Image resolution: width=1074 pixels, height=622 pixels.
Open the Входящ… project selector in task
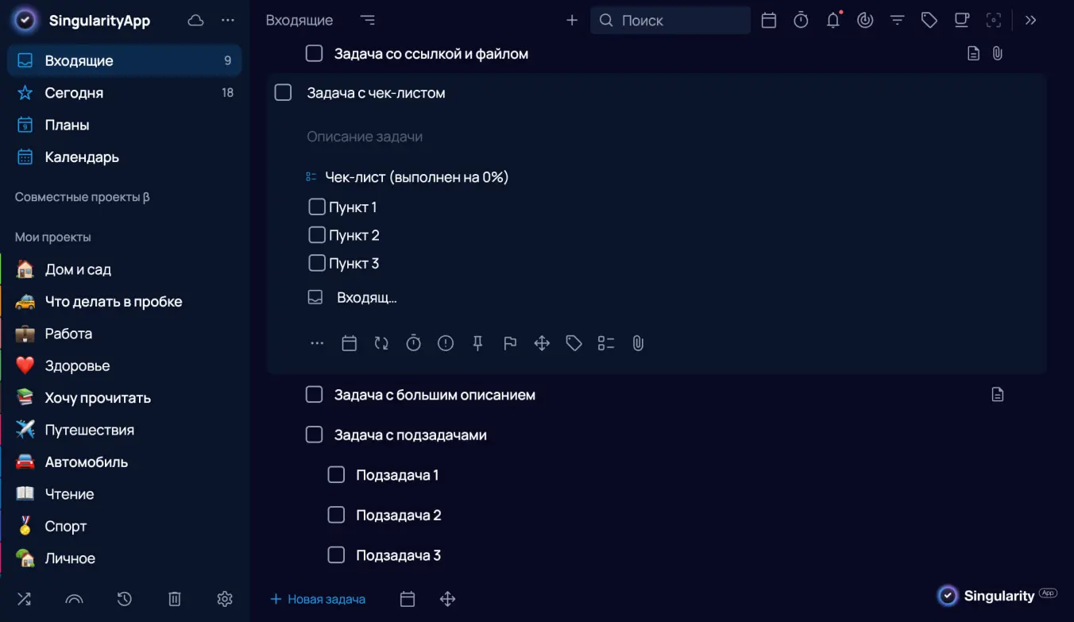click(x=365, y=298)
